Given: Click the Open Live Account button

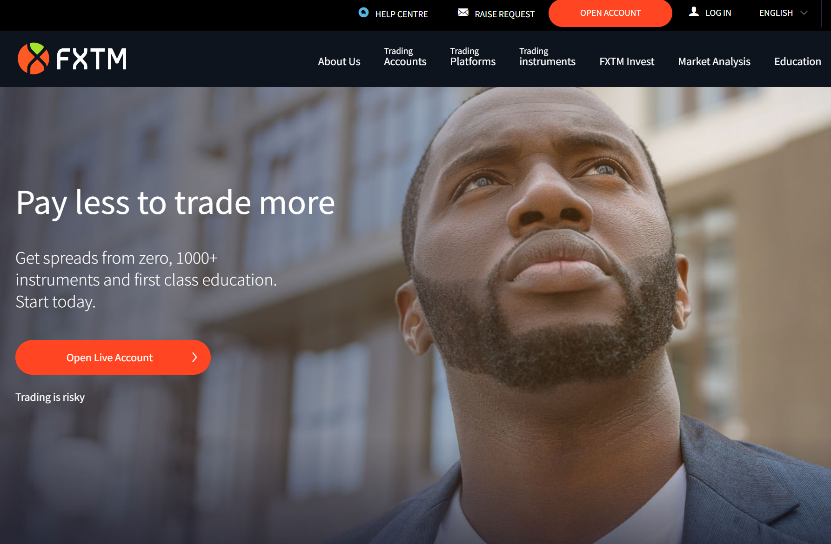Looking at the screenshot, I should 113,357.
